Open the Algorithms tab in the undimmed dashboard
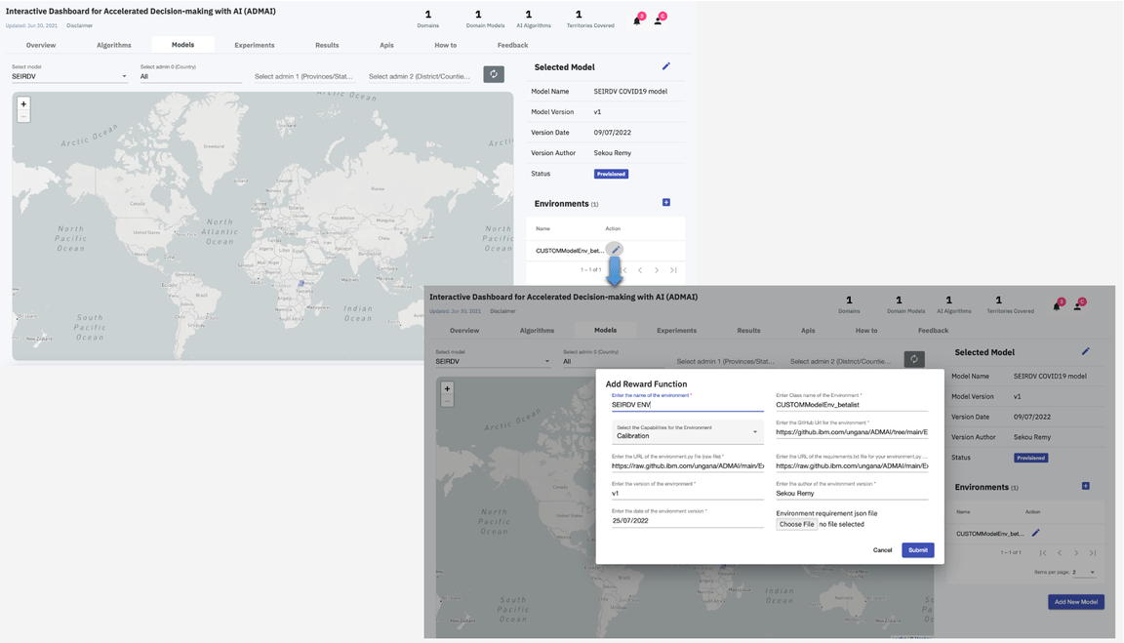Screen dimensions: 1124x643 [114, 45]
